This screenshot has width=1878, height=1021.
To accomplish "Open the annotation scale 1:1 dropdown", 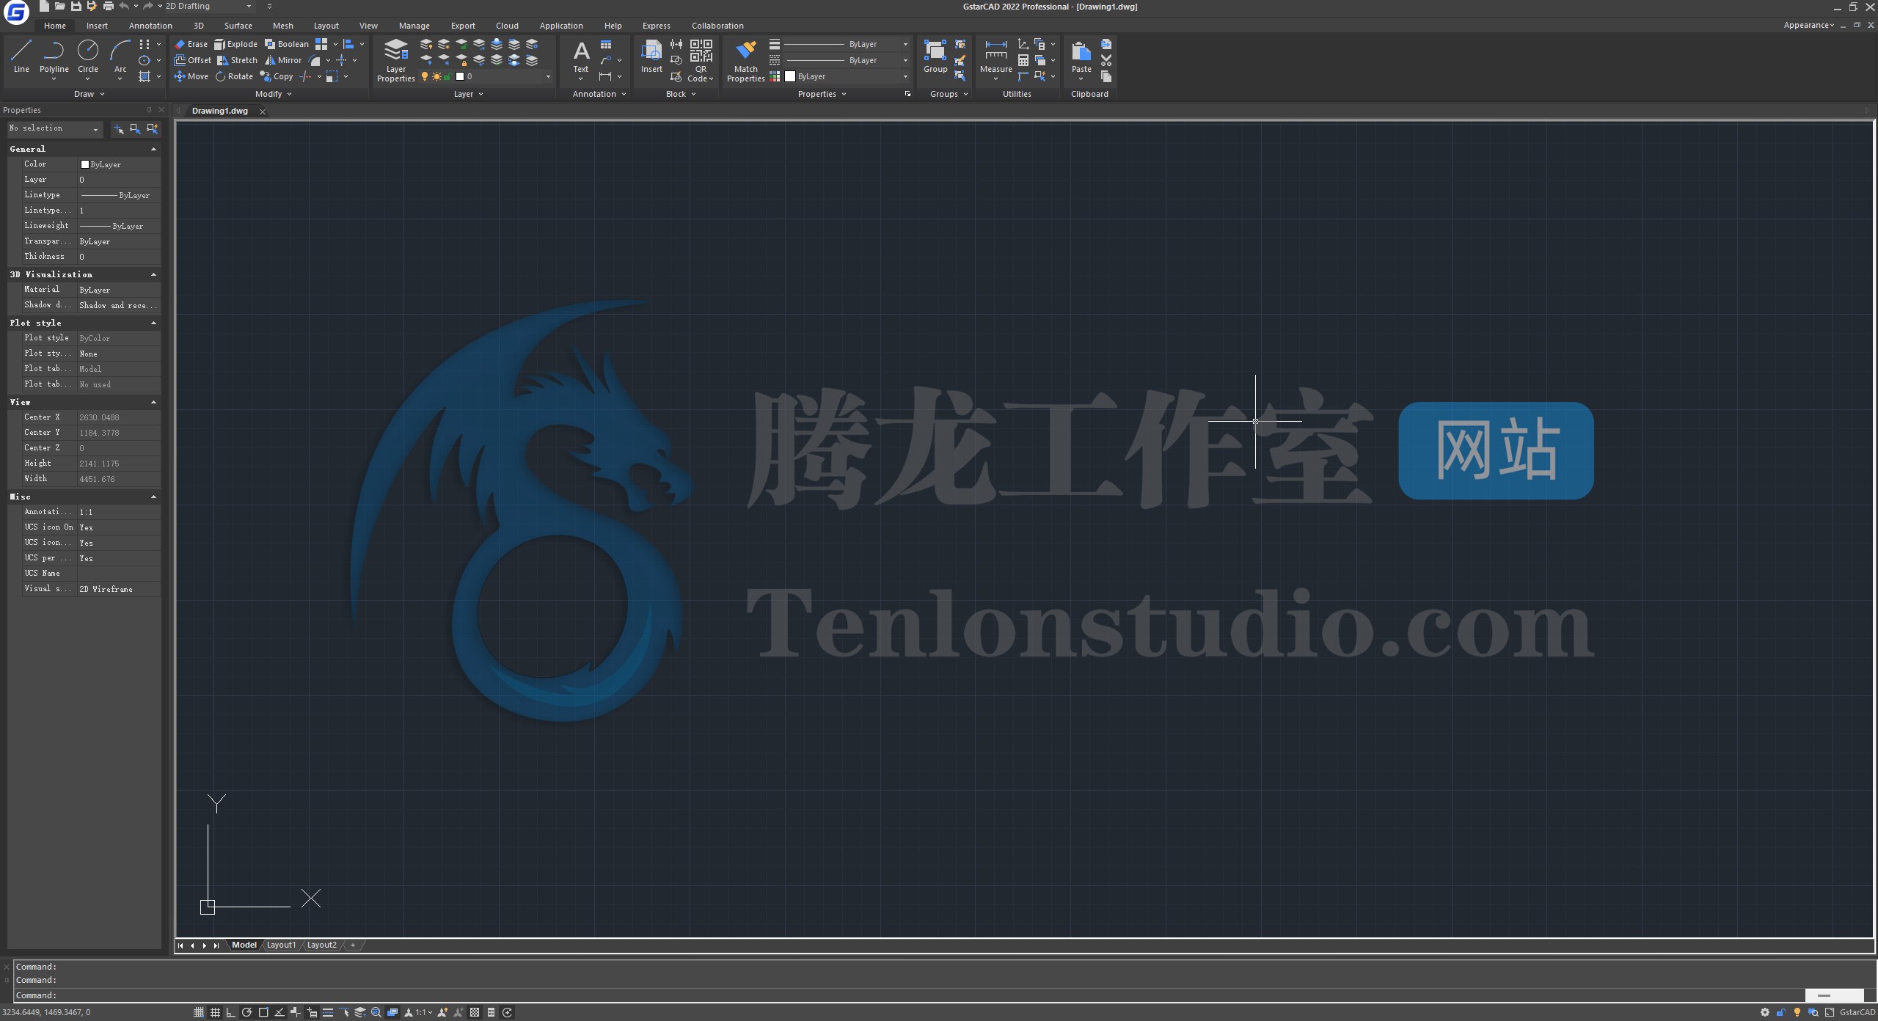I will point(423,1012).
